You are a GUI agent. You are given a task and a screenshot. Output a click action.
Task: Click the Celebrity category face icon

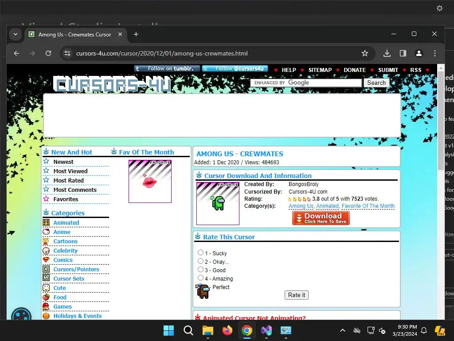(x=46, y=250)
